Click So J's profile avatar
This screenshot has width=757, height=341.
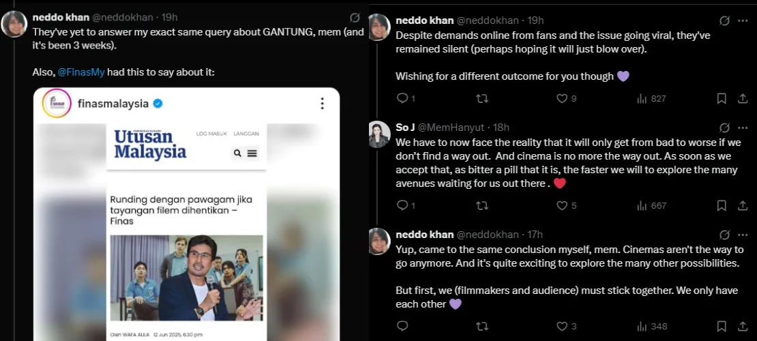[x=378, y=134]
